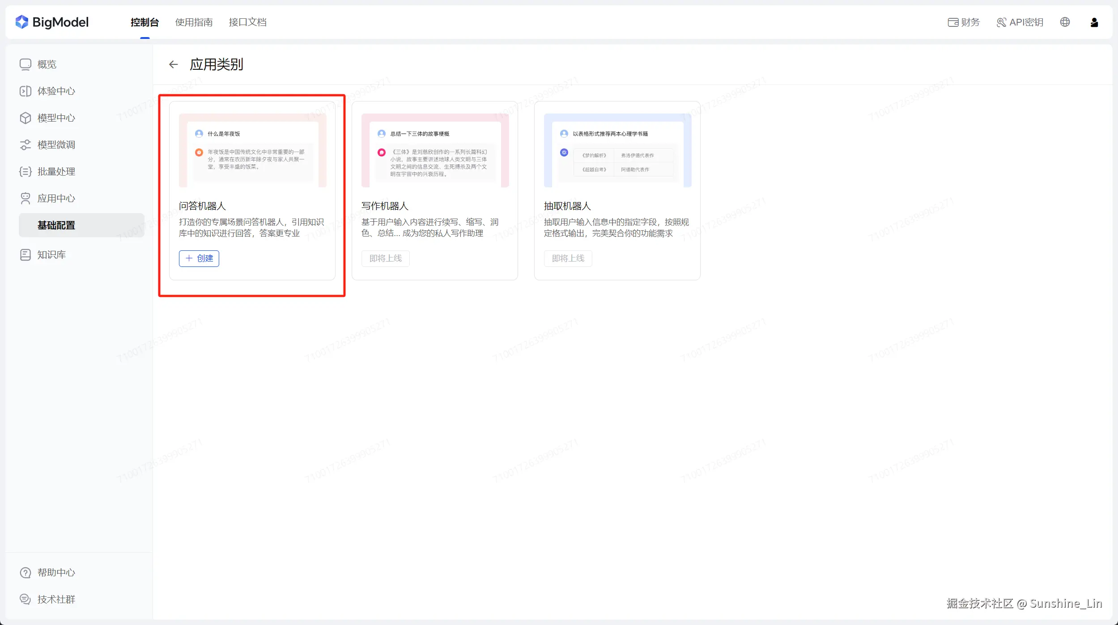This screenshot has height=625, width=1118.
Task: Switch to the 使用指南 tab
Action: pos(194,22)
